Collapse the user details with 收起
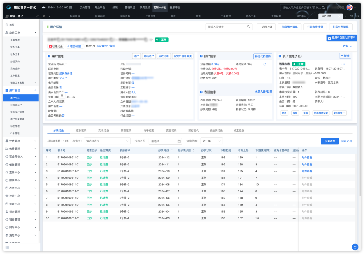364x254 pixels. click(x=347, y=46)
